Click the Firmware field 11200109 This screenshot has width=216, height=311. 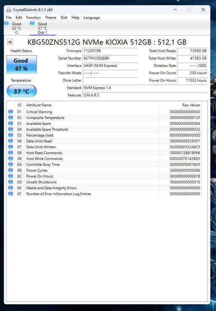pyautogui.click(x=110, y=51)
